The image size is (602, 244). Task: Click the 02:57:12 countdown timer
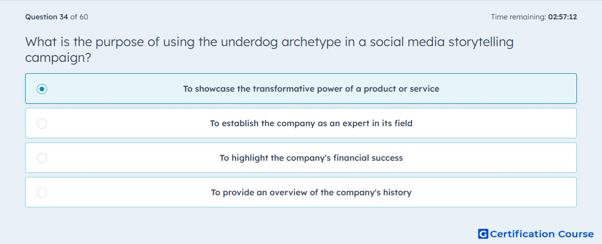562,17
